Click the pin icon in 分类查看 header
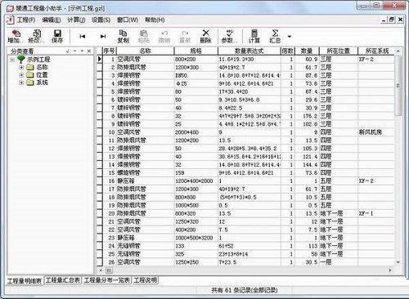Screen dimensions: 409x299 pos(68,51)
